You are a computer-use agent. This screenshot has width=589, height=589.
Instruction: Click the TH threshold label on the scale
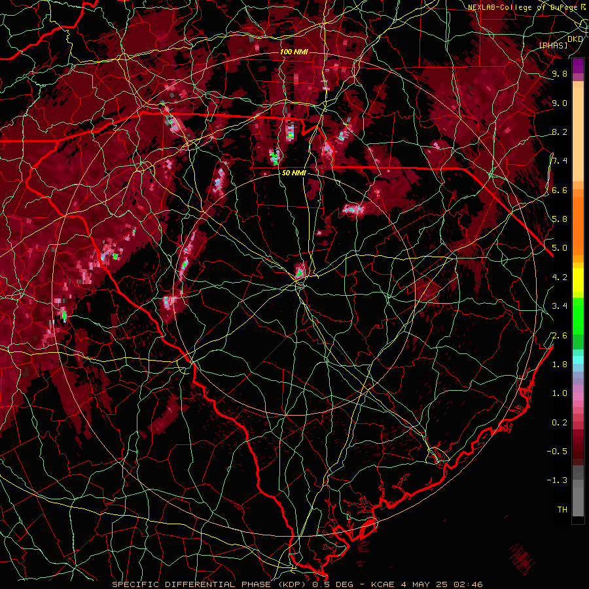[x=562, y=510]
